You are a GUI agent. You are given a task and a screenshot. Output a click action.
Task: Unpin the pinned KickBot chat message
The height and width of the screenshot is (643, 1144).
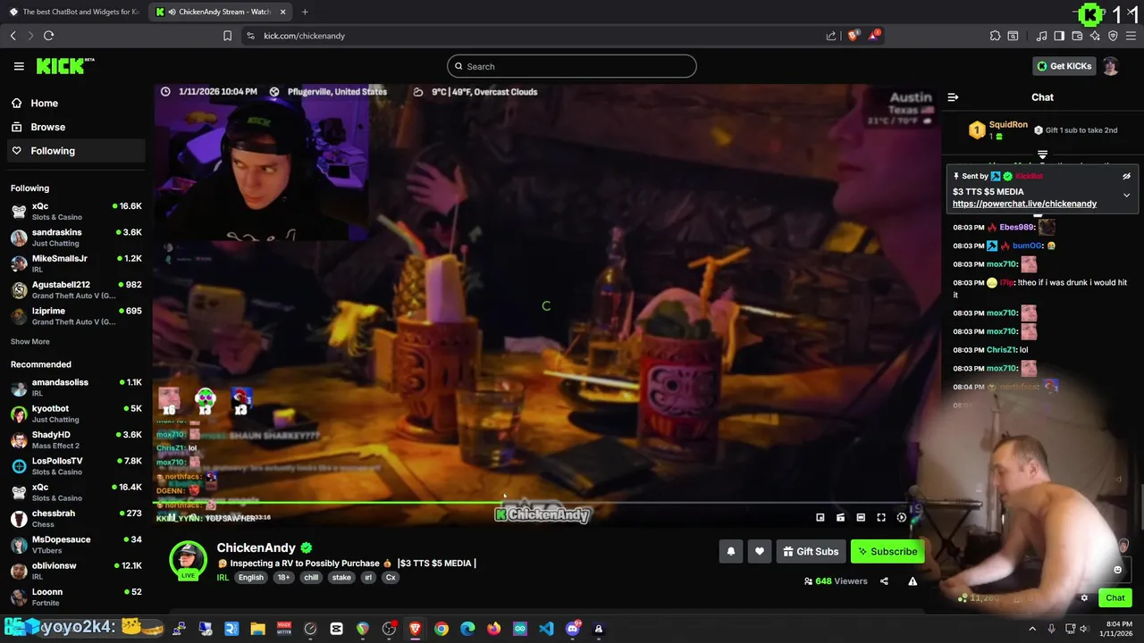1126,177
